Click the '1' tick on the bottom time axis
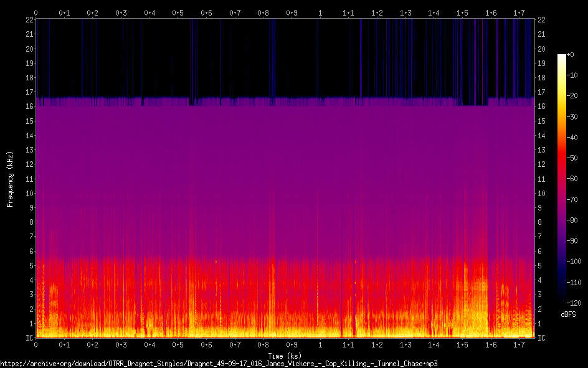The height and width of the screenshot is (368, 588). (320, 344)
